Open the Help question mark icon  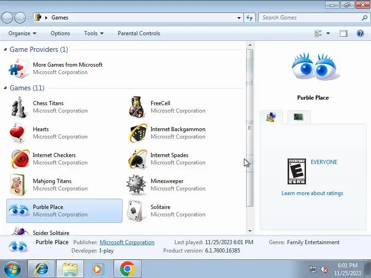(x=360, y=33)
